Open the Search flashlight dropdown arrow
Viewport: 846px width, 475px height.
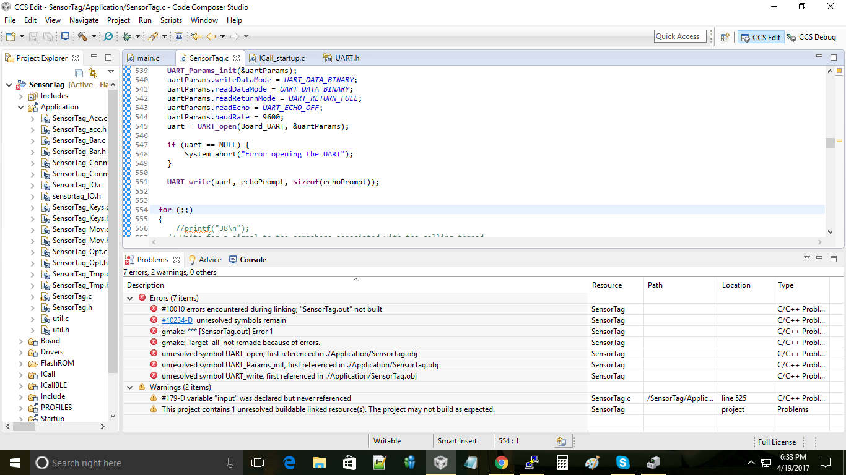(x=164, y=36)
